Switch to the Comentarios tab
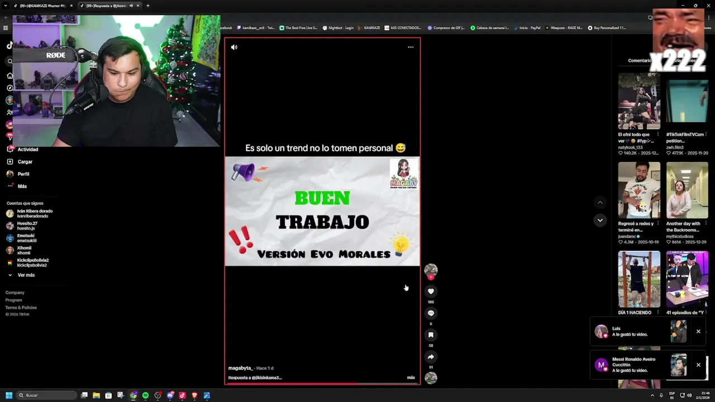Screen dimensions: 715x402 (640, 60)
